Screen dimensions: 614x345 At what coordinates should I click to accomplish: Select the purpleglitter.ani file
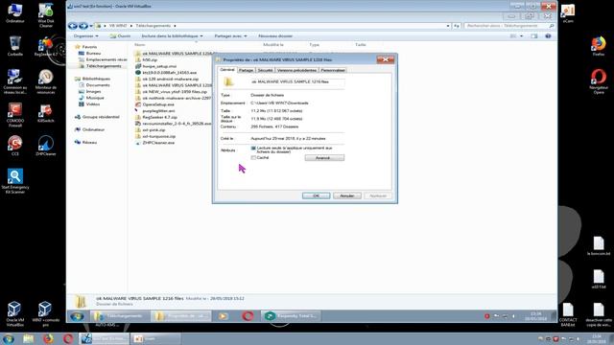click(x=158, y=111)
